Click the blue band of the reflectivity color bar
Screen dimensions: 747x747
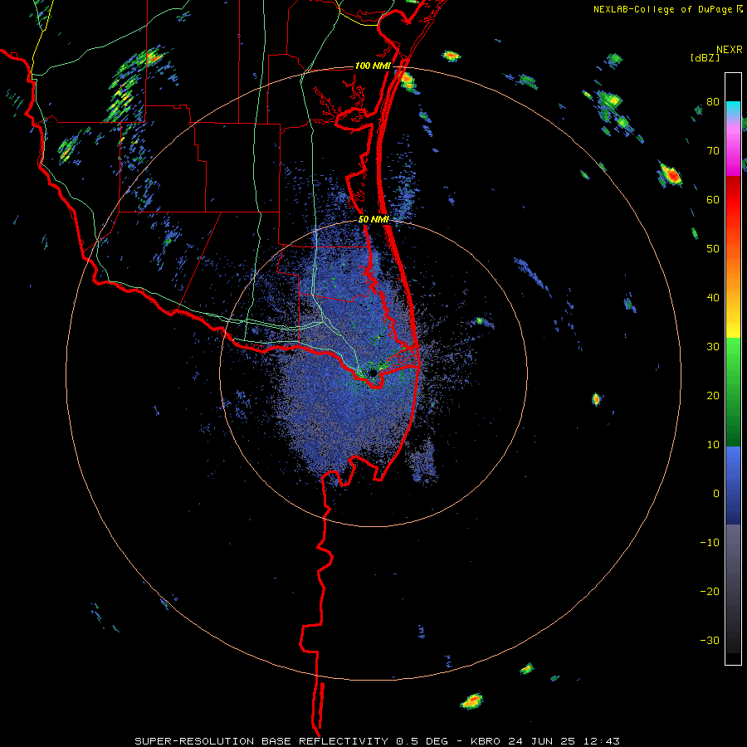733,485
